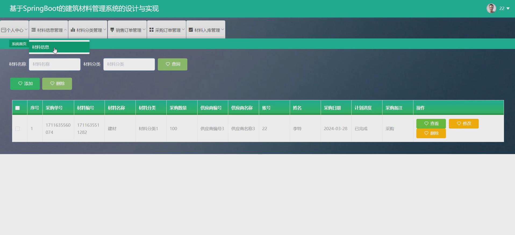Click the cell 1711635560074
This screenshot has height=235, width=515.
[58, 129]
